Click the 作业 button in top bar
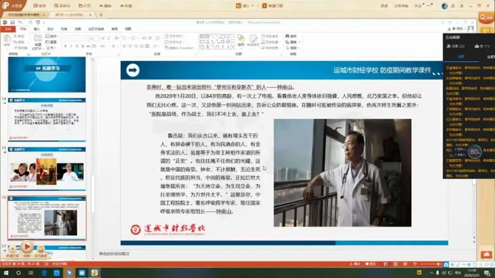Image resolution: width=495 pixels, height=278 pixels. tap(418, 6)
